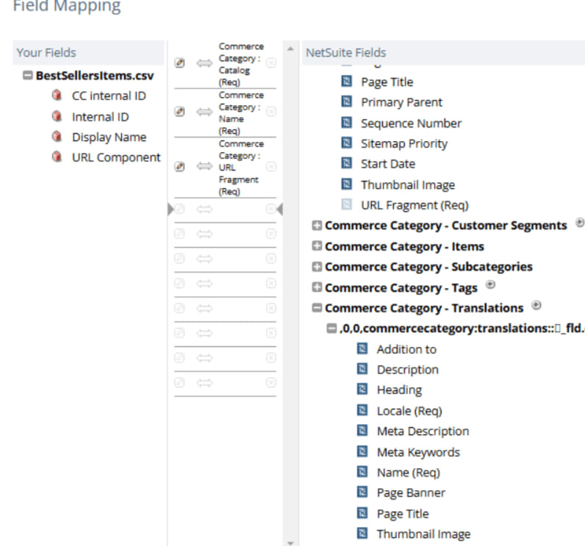Viewport: 585px width, 546px height.
Task: Expand Commerce Category - Subcategories node
Action: 317,267
